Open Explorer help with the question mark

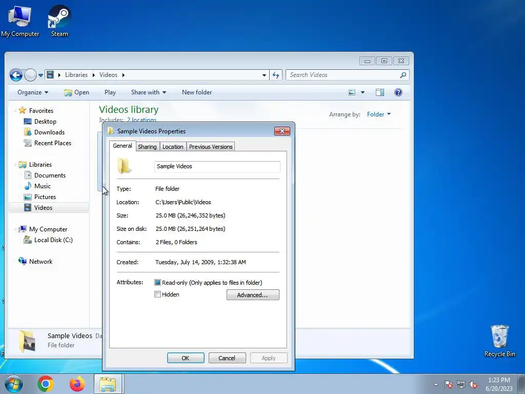(x=398, y=92)
